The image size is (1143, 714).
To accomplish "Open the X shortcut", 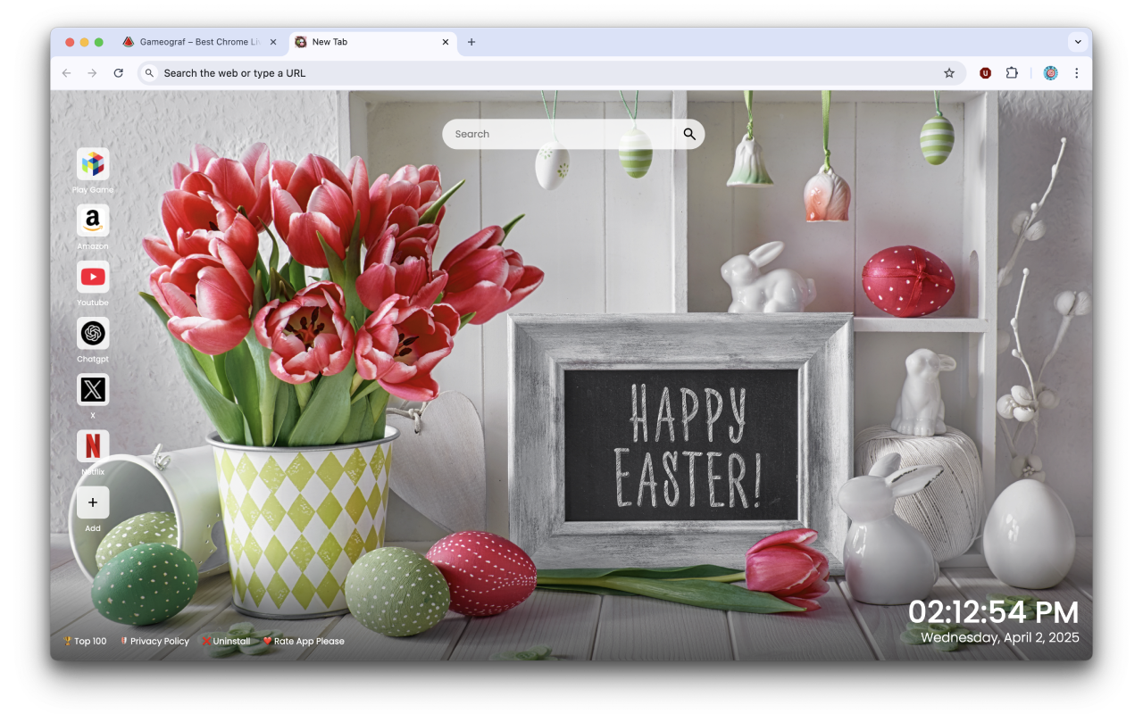I will click(x=93, y=390).
